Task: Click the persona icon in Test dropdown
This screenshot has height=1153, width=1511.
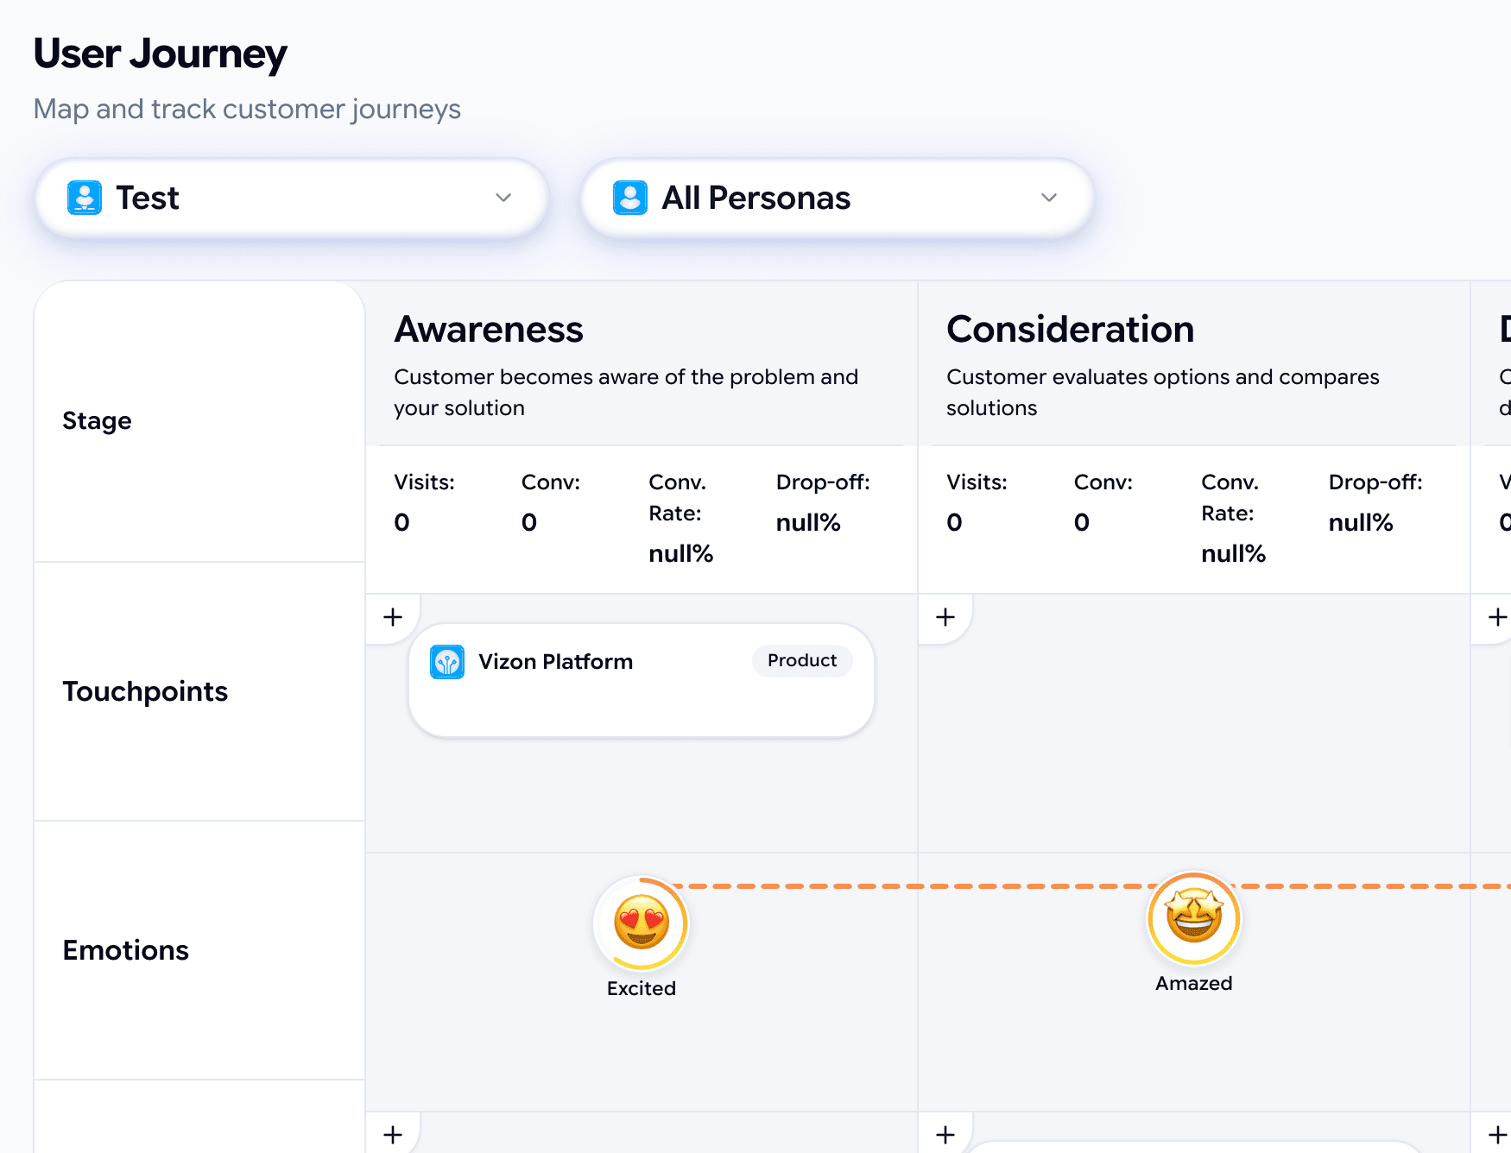Action: (x=85, y=198)
